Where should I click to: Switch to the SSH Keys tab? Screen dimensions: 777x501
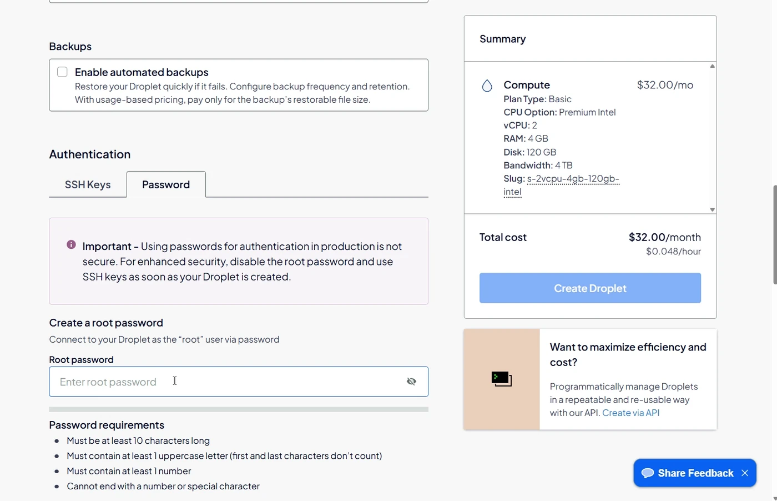pos(88,184)
